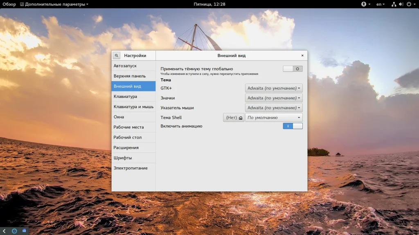The width and height of the screenshot is (419, 235).
Task: Click the clock showing Пятница, 12:28
Action: click(x=209, y=4)
